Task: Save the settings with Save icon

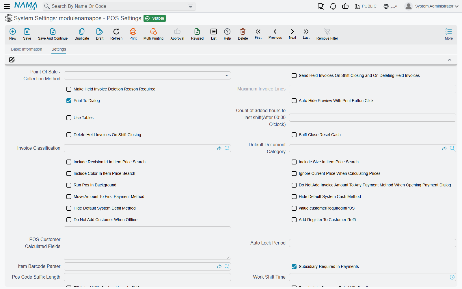Action: tap(27, 32)
